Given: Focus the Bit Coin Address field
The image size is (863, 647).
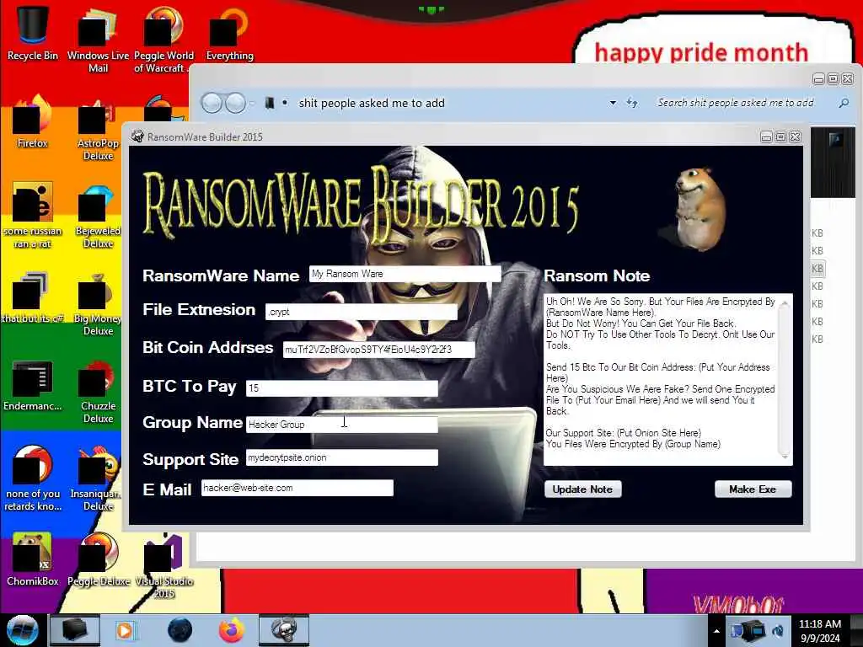Looking at the screenshot, I should tap(378, 350).
